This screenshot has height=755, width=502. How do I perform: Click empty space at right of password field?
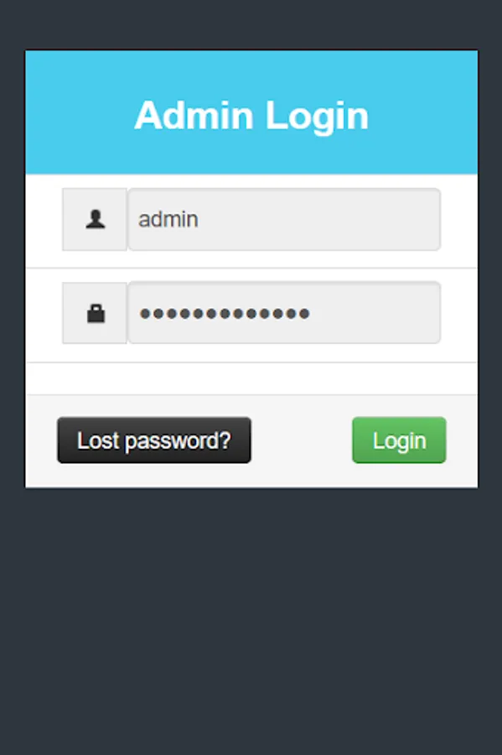pyautogui.click(x=375, y=313)
